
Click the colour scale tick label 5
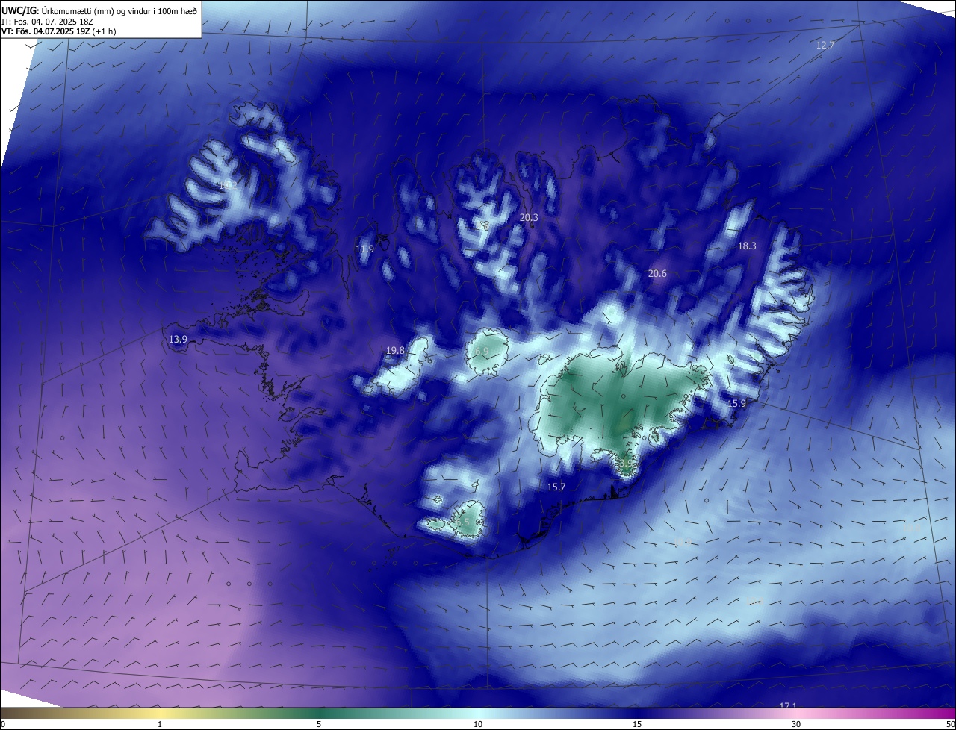coord(319,724)
